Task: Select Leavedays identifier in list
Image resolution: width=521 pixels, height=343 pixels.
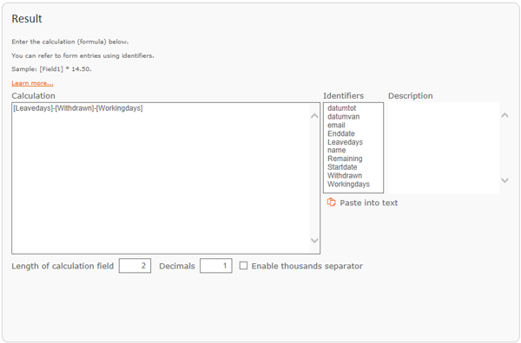Action: [345, 142]
